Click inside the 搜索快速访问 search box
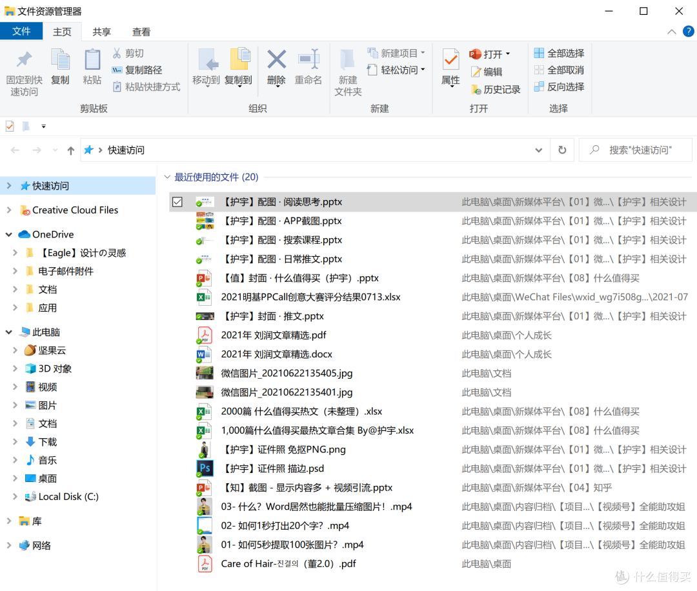The height and width of the screenshot is (591, 697). pyautogui.click(x=636, y=149)
